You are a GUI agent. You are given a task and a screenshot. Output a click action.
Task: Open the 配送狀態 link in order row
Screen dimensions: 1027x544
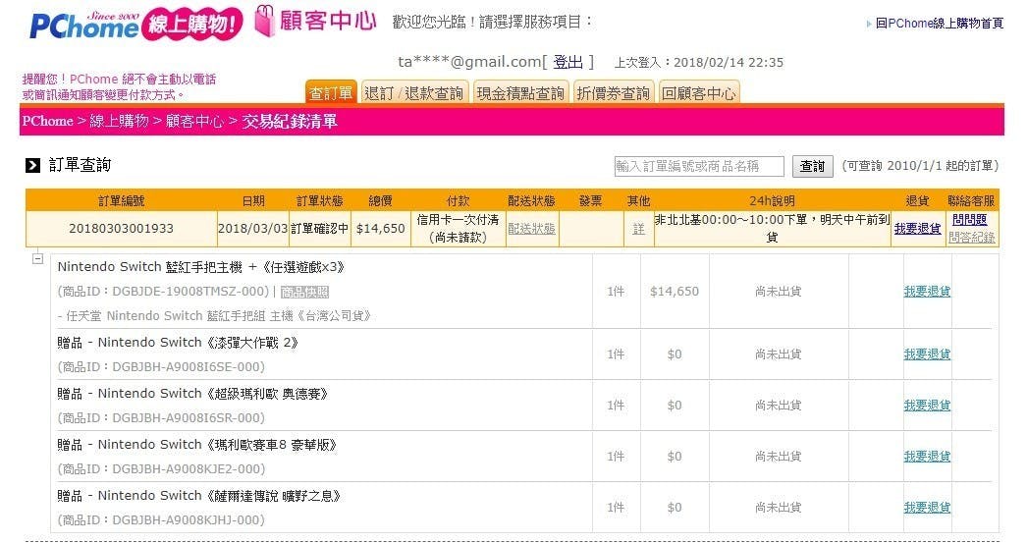coord(531,229)
